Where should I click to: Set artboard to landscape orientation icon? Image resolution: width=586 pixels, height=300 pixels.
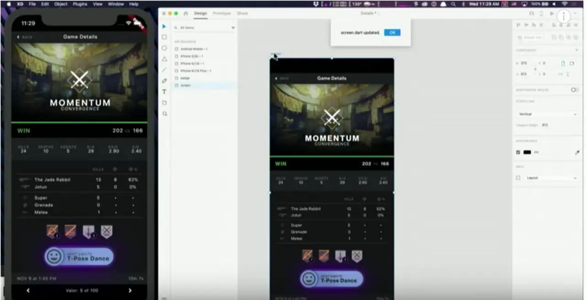572,64
